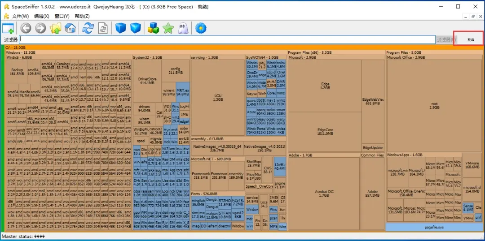Click the 过滤器 filter input field
Screen dimensions: 485x241
point(227,39)
